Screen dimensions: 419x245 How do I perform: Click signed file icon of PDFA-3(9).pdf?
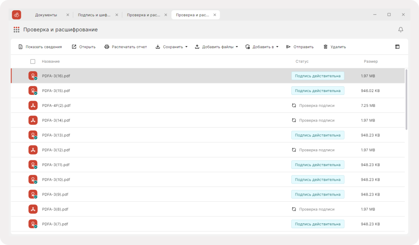coord(33,195)
